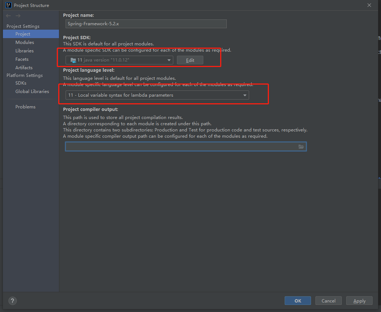381x312 pixels.
Task: Open the help question mark icon
Action: [x=12, y=301]
